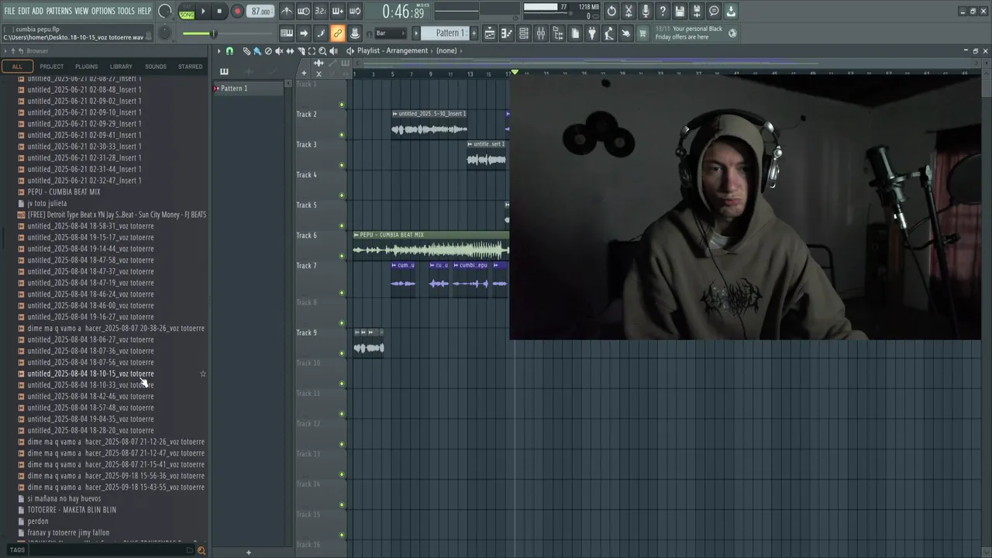Toggle the countdown before recording icon
This screenshot has width=992, height=558.
[x=320, y=11]
